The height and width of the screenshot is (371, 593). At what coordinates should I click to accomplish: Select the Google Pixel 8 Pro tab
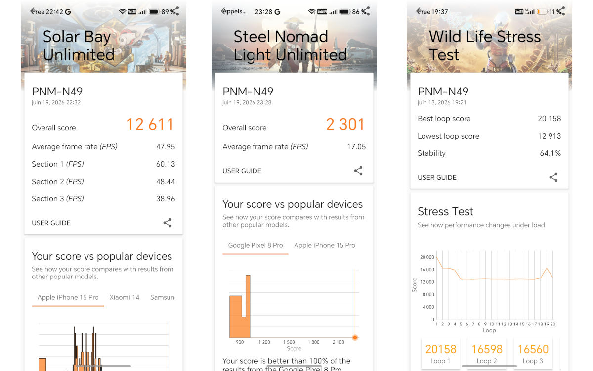pyautogui.click(x=255, y=245)
